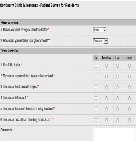Screen dimensions: 137x142
Task: Pick 'Sometimes' for 'This doctor listens well'
Action: tap(107, 98)
